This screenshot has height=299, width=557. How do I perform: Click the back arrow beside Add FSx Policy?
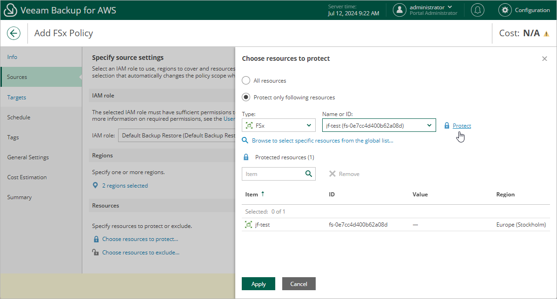tap(13, 33)
